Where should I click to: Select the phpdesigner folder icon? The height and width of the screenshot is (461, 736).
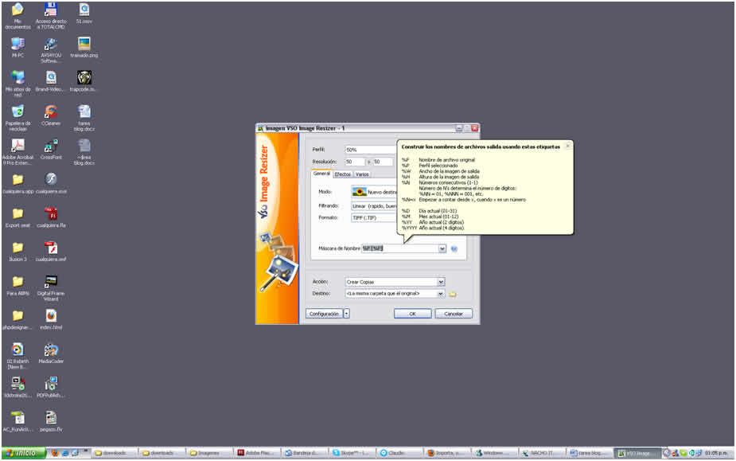click(x=18, y=319)
